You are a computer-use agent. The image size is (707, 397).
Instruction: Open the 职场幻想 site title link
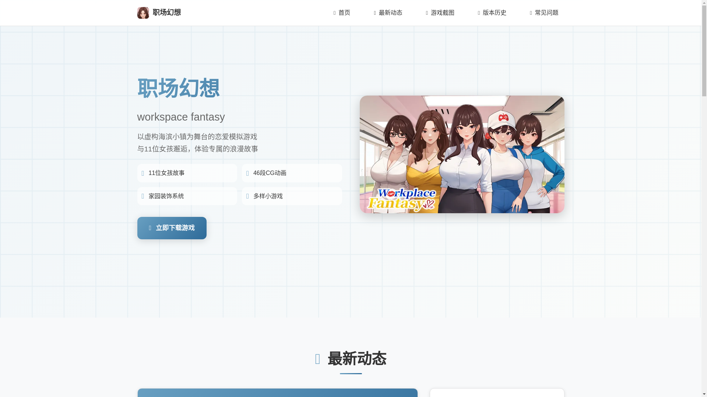[167, 12]
